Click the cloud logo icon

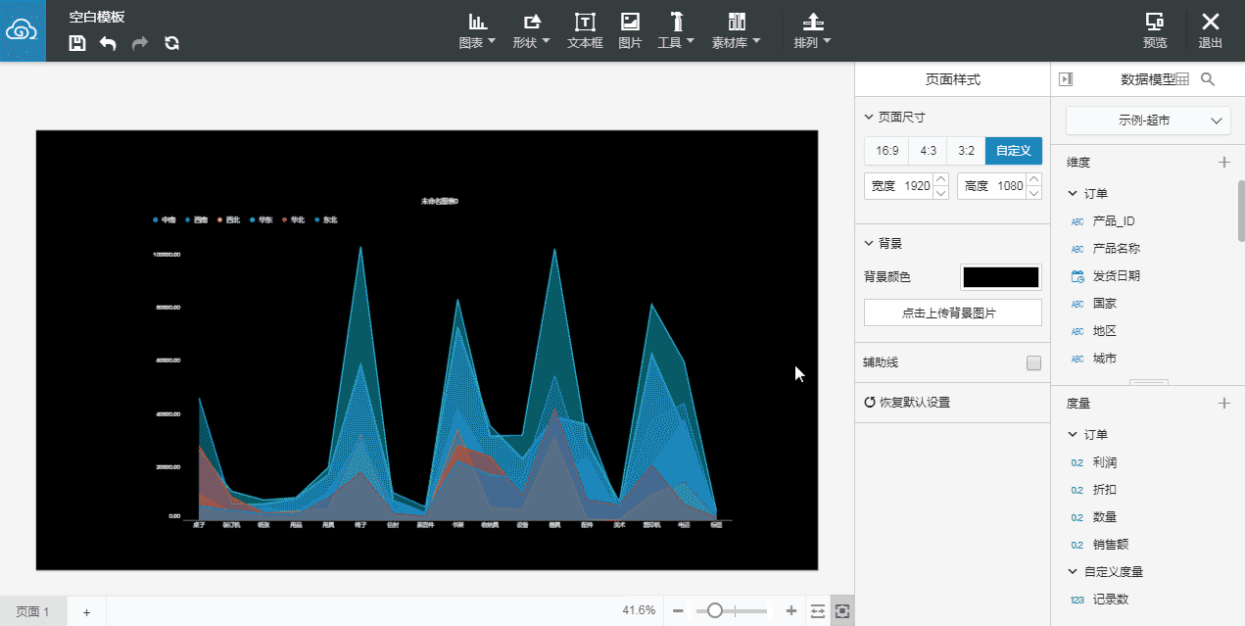click(x=23, y=30)
